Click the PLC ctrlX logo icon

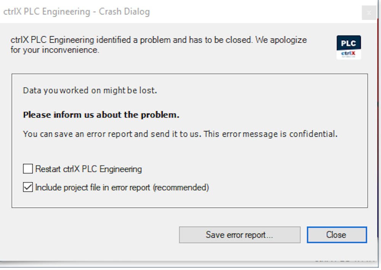pyautogui.click(x=349, y=46)
